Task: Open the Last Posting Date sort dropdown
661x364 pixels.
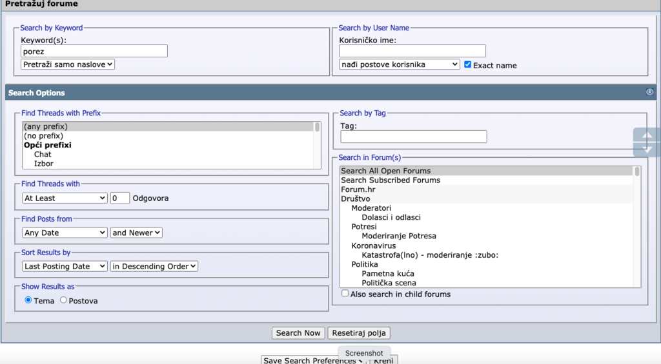Action: coord(65,266)
